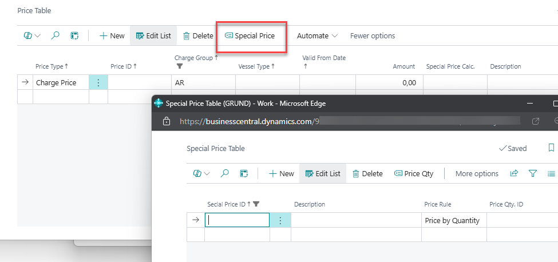Viewport: 558px width, 262px height.
Task: Click the share icon in Special Price Table
Action: (x=514, y=173)
